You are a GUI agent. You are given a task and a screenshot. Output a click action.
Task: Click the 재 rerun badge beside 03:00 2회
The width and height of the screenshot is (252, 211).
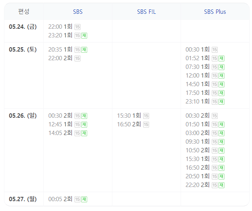click(222, 133)
